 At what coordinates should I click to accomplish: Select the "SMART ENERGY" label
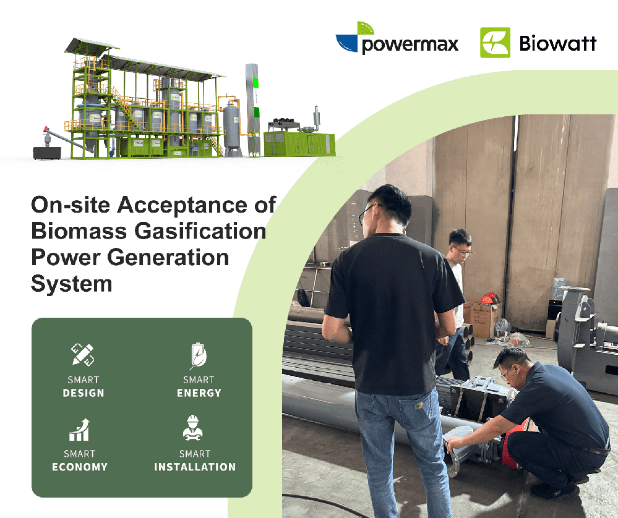pyautogui.click(x=199, y=386)
